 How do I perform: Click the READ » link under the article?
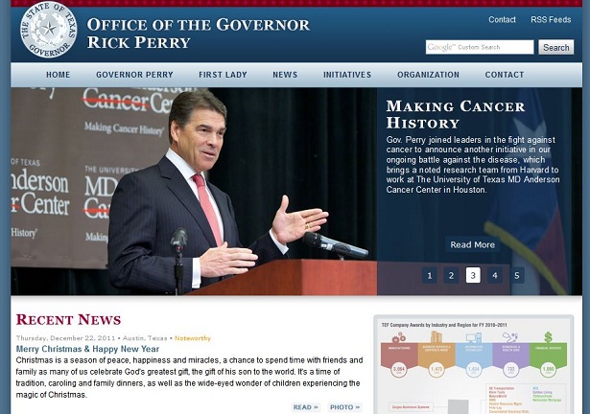pos(305,407)
